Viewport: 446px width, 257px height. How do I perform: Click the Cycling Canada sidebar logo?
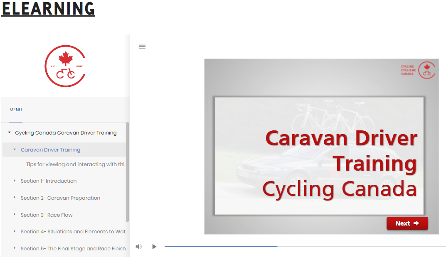[65, 66]
